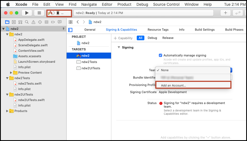247x141 pixels.
Task: Open the scheme and device selector
Action: point(59,13)
